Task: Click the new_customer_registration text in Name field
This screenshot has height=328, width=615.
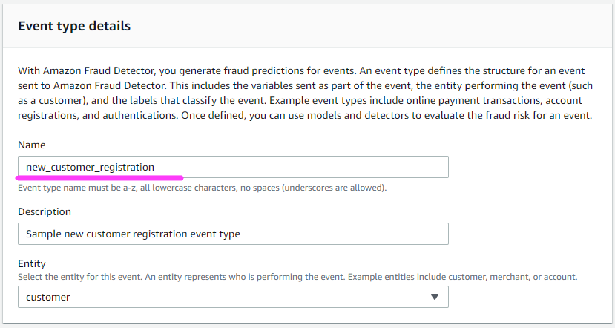Action: pyautogui.click(x=90, y=167)
